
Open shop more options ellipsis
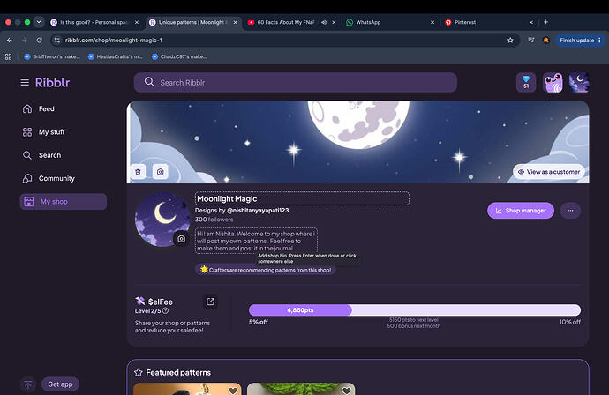click(570, 211)
